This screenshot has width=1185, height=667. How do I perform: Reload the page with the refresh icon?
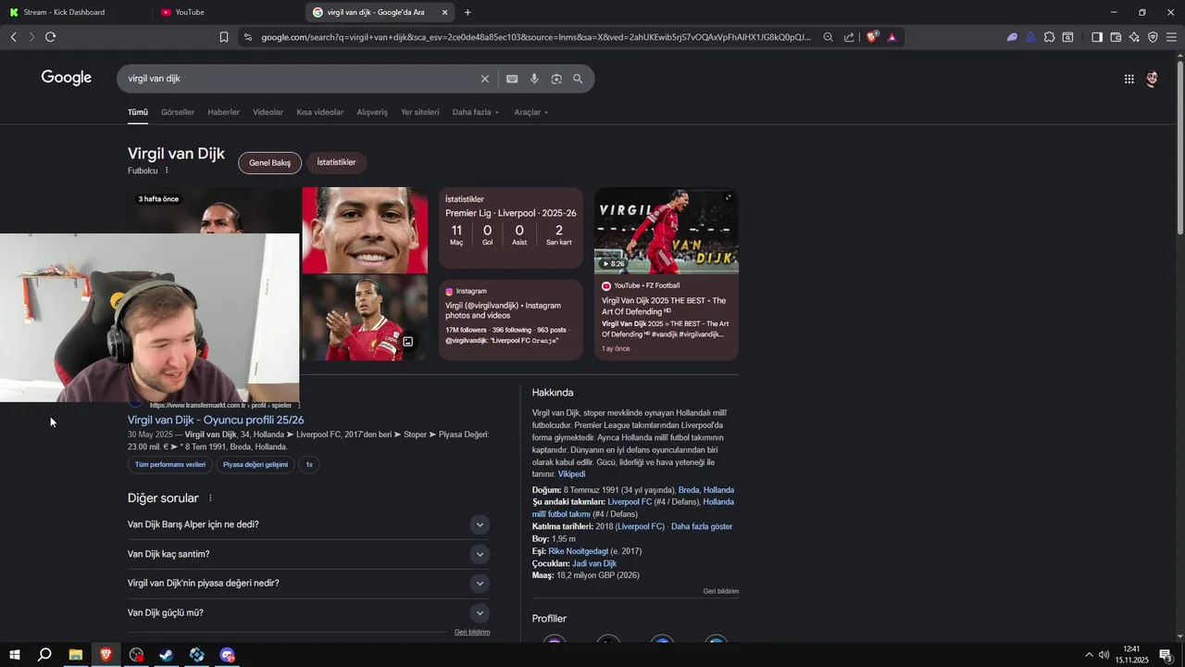click(x=50, y=37)
